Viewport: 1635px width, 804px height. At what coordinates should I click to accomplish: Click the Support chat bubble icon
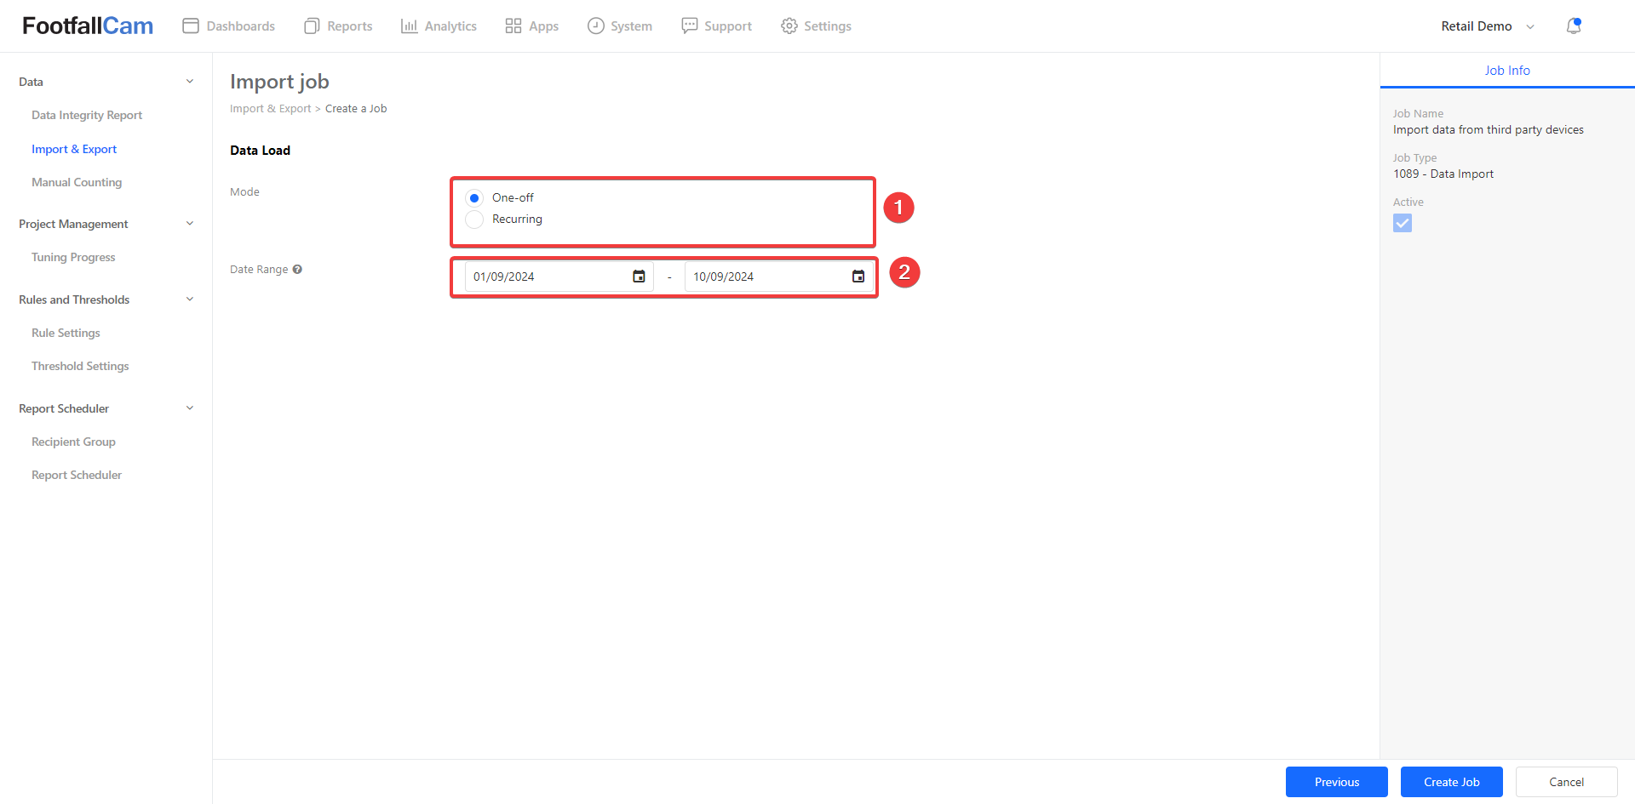690,26
